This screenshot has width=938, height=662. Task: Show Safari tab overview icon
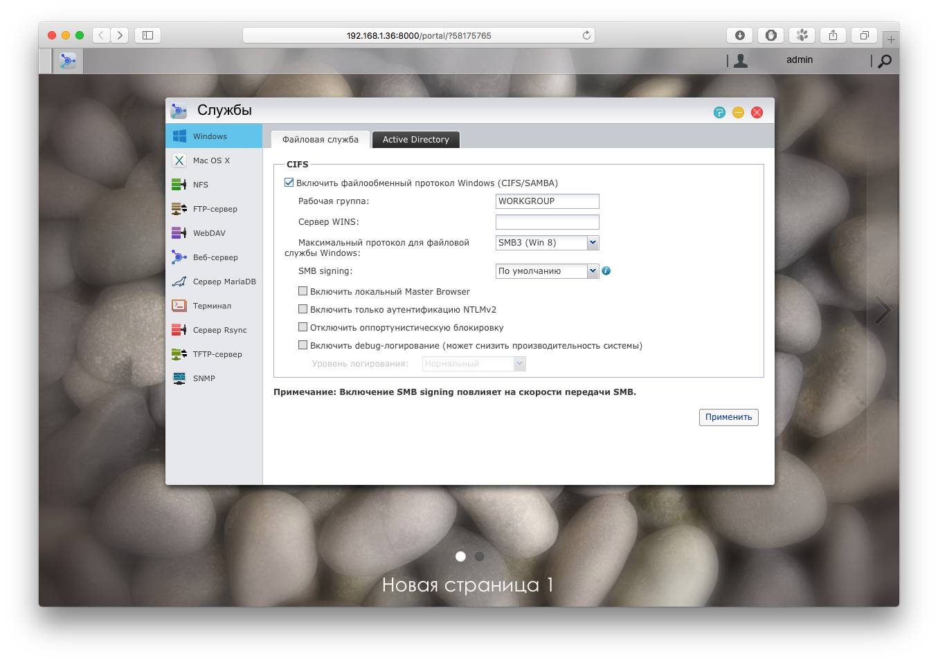pos(865,35)
